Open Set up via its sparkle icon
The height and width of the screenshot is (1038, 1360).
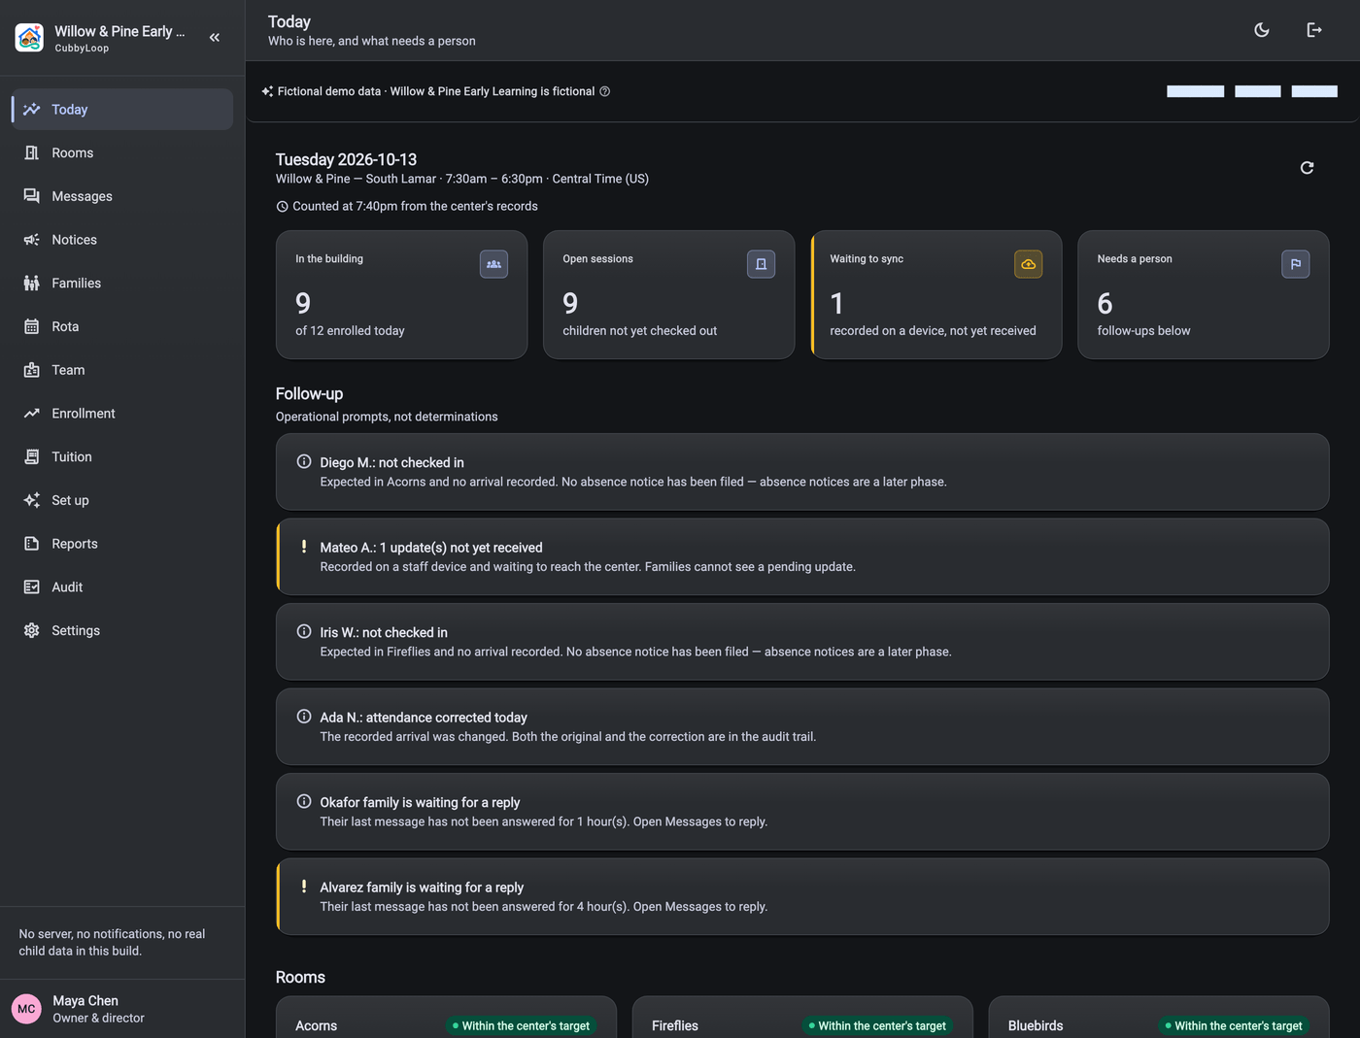(x=32, y=500)
